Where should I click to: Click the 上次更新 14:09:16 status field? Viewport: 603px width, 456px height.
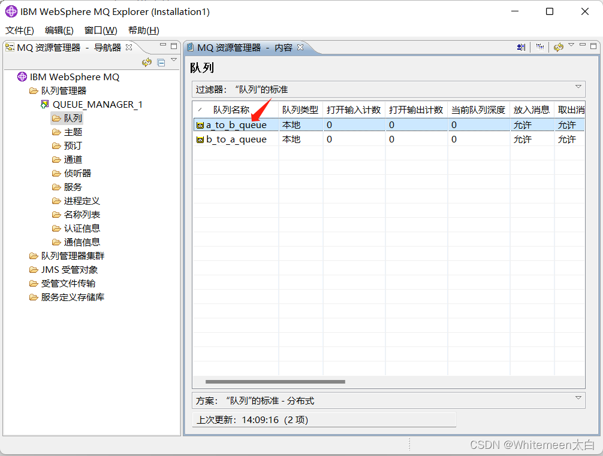click(x=324, y=420)
